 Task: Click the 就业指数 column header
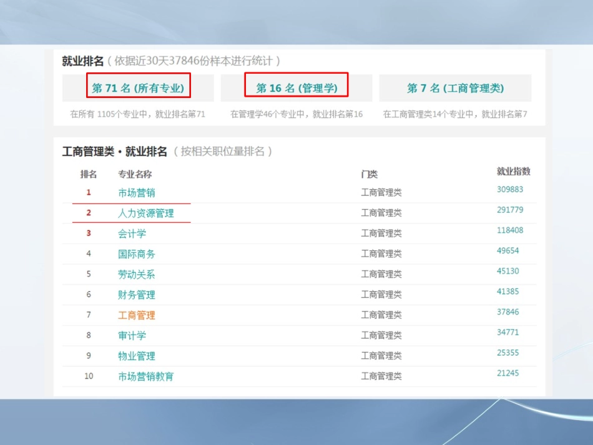pos(514,171)
